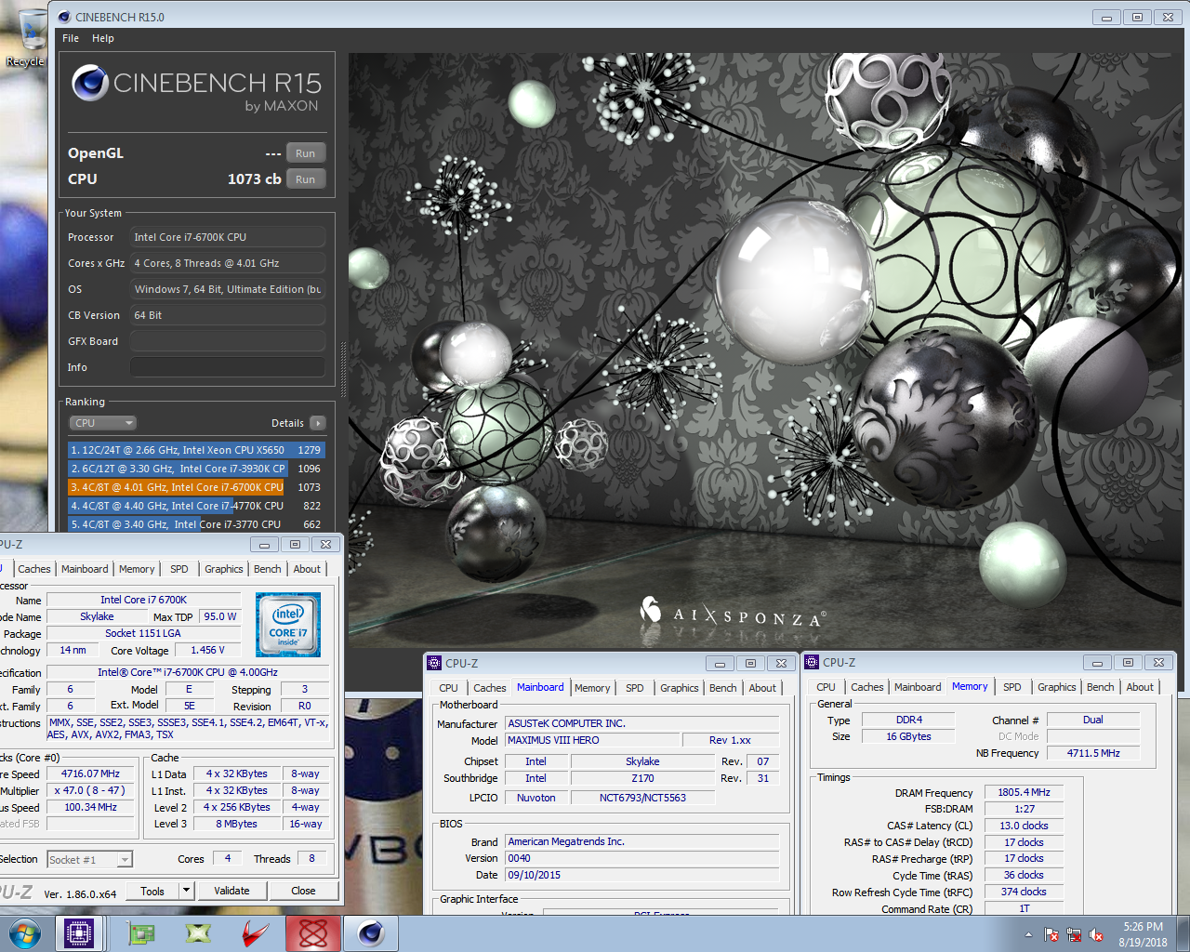
Task: Open Memory tab in left CPU-Z window
Action: (137, 569)
